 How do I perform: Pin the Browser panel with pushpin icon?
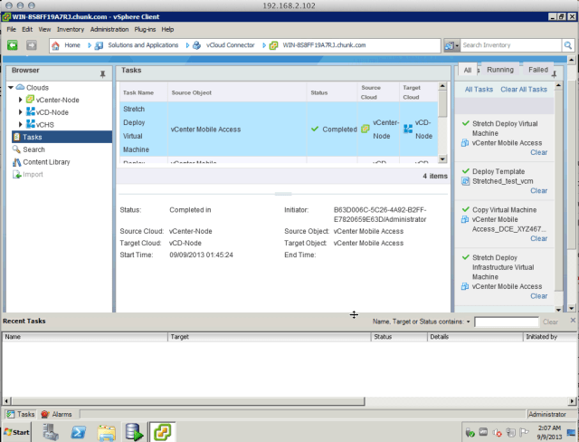point(102,74)
